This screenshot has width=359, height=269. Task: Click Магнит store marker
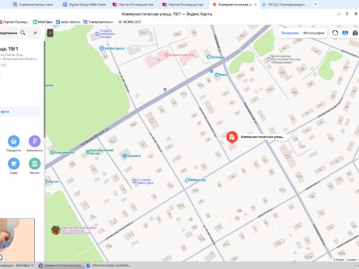(x=47, y=182)
